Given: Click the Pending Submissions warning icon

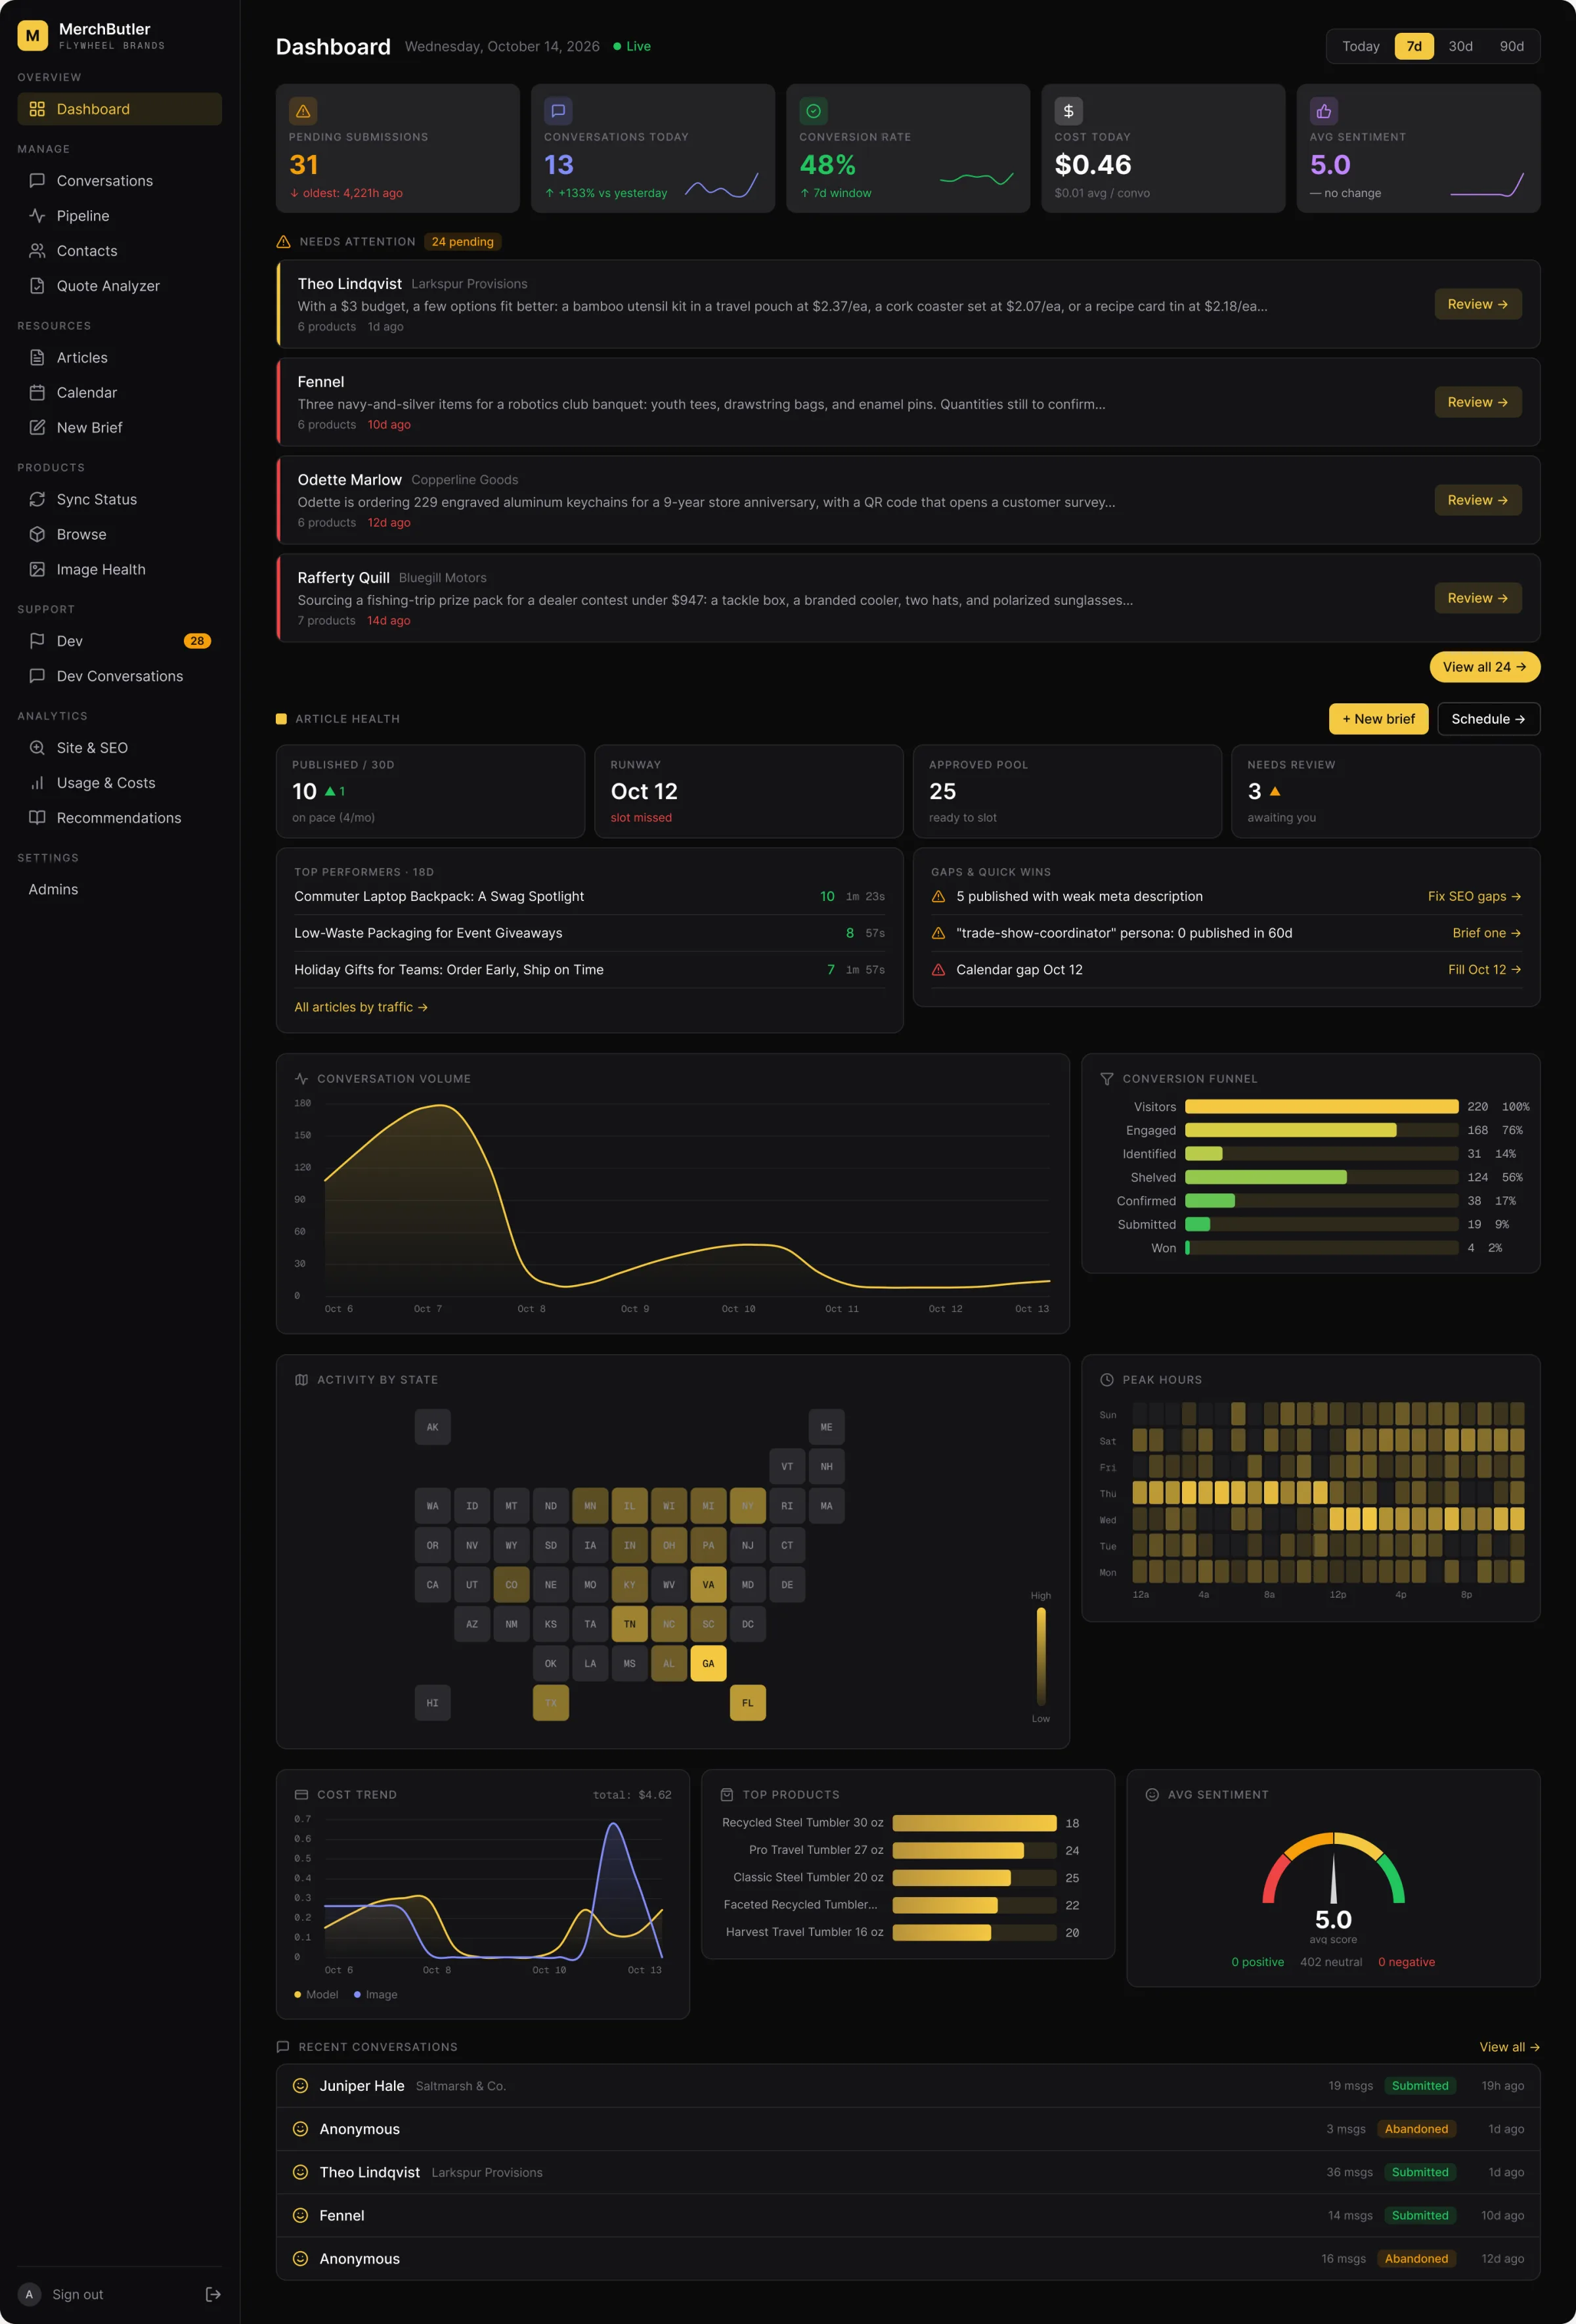Looking at the screenshot, I should (x=303, y=111).
